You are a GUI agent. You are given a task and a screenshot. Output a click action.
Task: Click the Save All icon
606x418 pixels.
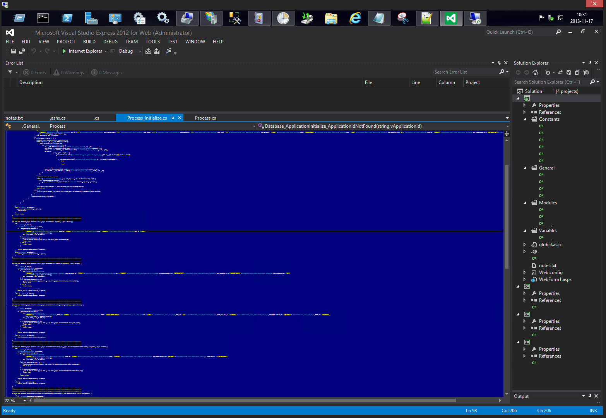coord(22,51)
